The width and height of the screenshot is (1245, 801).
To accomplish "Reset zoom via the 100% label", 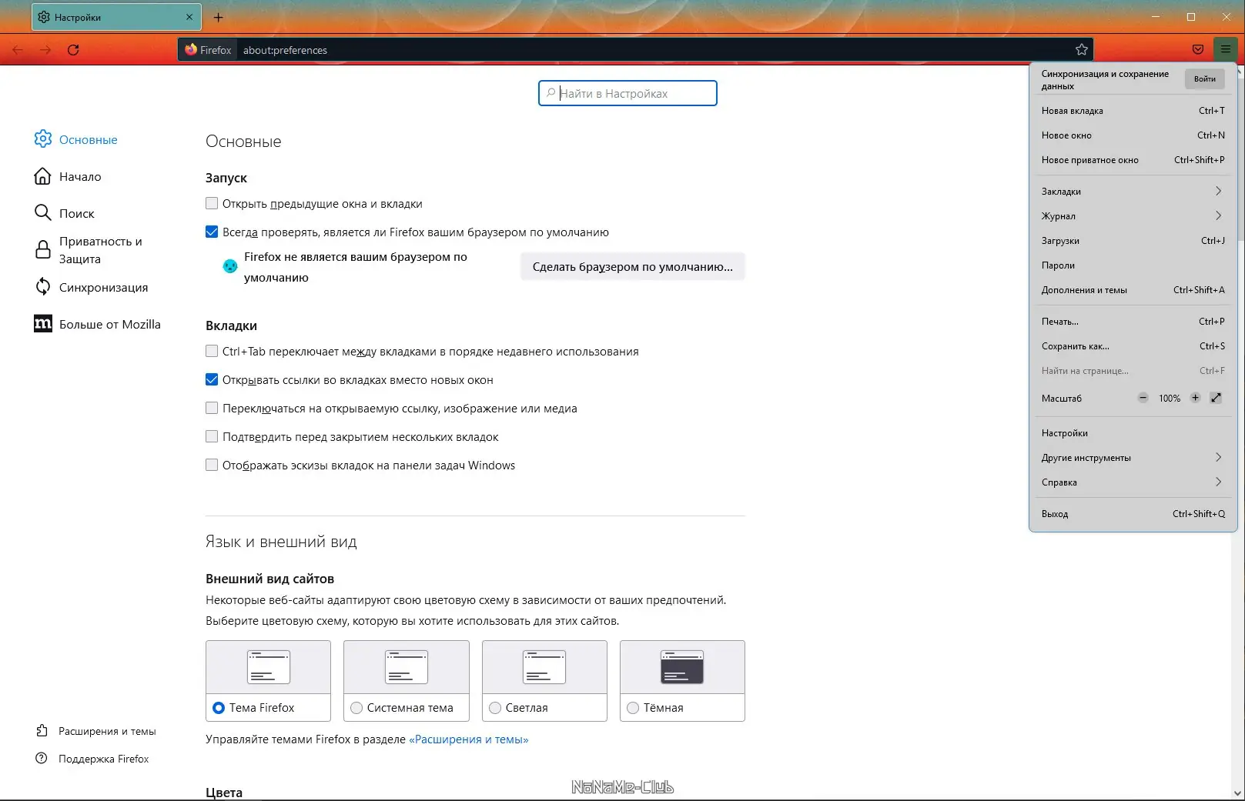I will click(x=1169, y=399).
